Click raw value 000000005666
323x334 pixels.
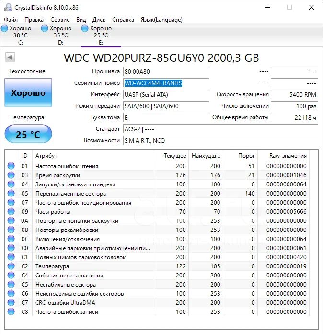[x=287, y=211]
